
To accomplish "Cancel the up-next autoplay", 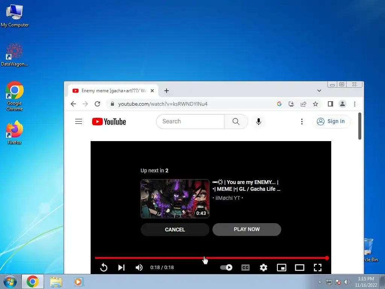I will [175, 230].
